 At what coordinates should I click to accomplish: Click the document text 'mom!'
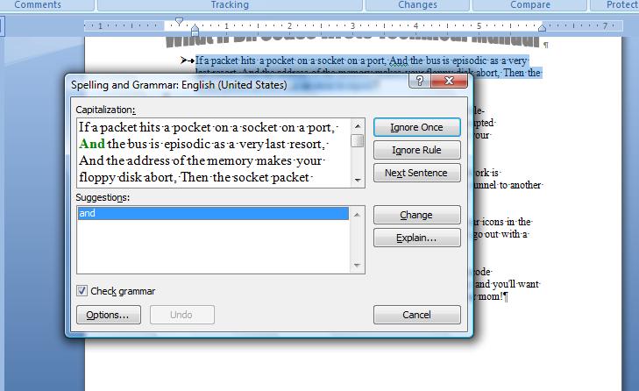point(490,296)
